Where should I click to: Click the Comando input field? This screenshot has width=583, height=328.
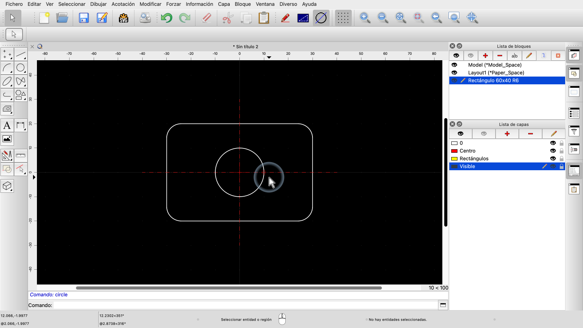coord(245,305)
